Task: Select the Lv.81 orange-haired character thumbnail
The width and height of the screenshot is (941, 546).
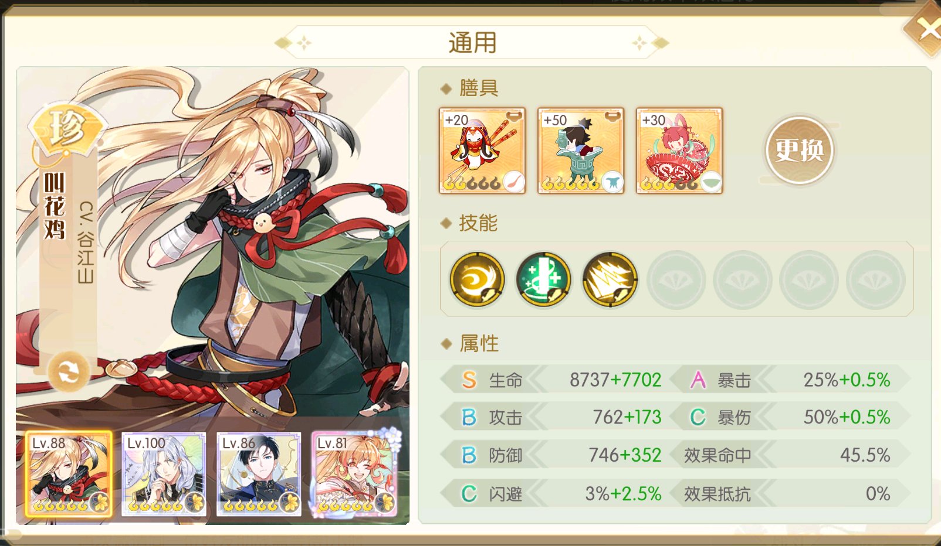Action: 354,474
